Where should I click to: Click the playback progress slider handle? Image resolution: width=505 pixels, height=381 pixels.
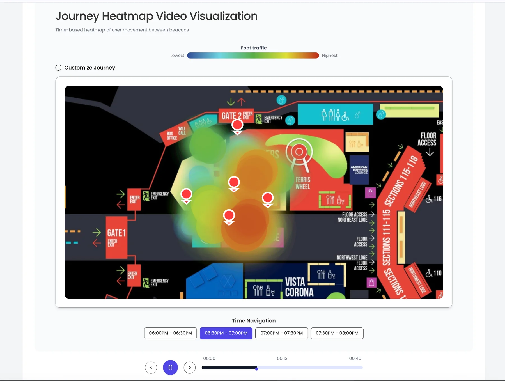[x=257, y=369]
